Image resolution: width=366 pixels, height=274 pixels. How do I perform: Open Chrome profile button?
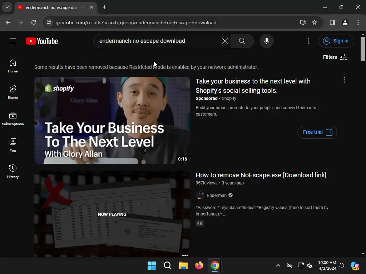(x=345, y=22)
